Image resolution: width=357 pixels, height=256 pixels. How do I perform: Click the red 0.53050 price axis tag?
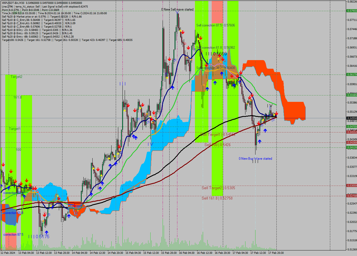tap(351, 185)
